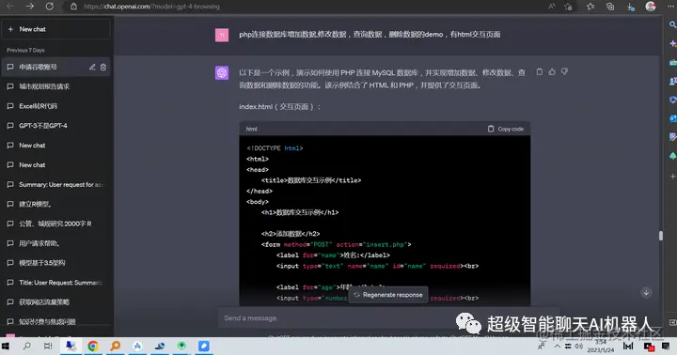
Task: Click Regenerate response button
Action: click(x=388, y=295)
